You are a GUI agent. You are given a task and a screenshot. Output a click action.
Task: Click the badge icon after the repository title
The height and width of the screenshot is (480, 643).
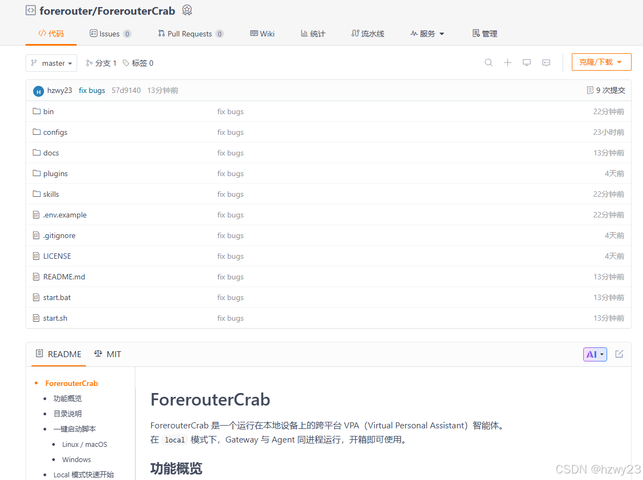187,10
